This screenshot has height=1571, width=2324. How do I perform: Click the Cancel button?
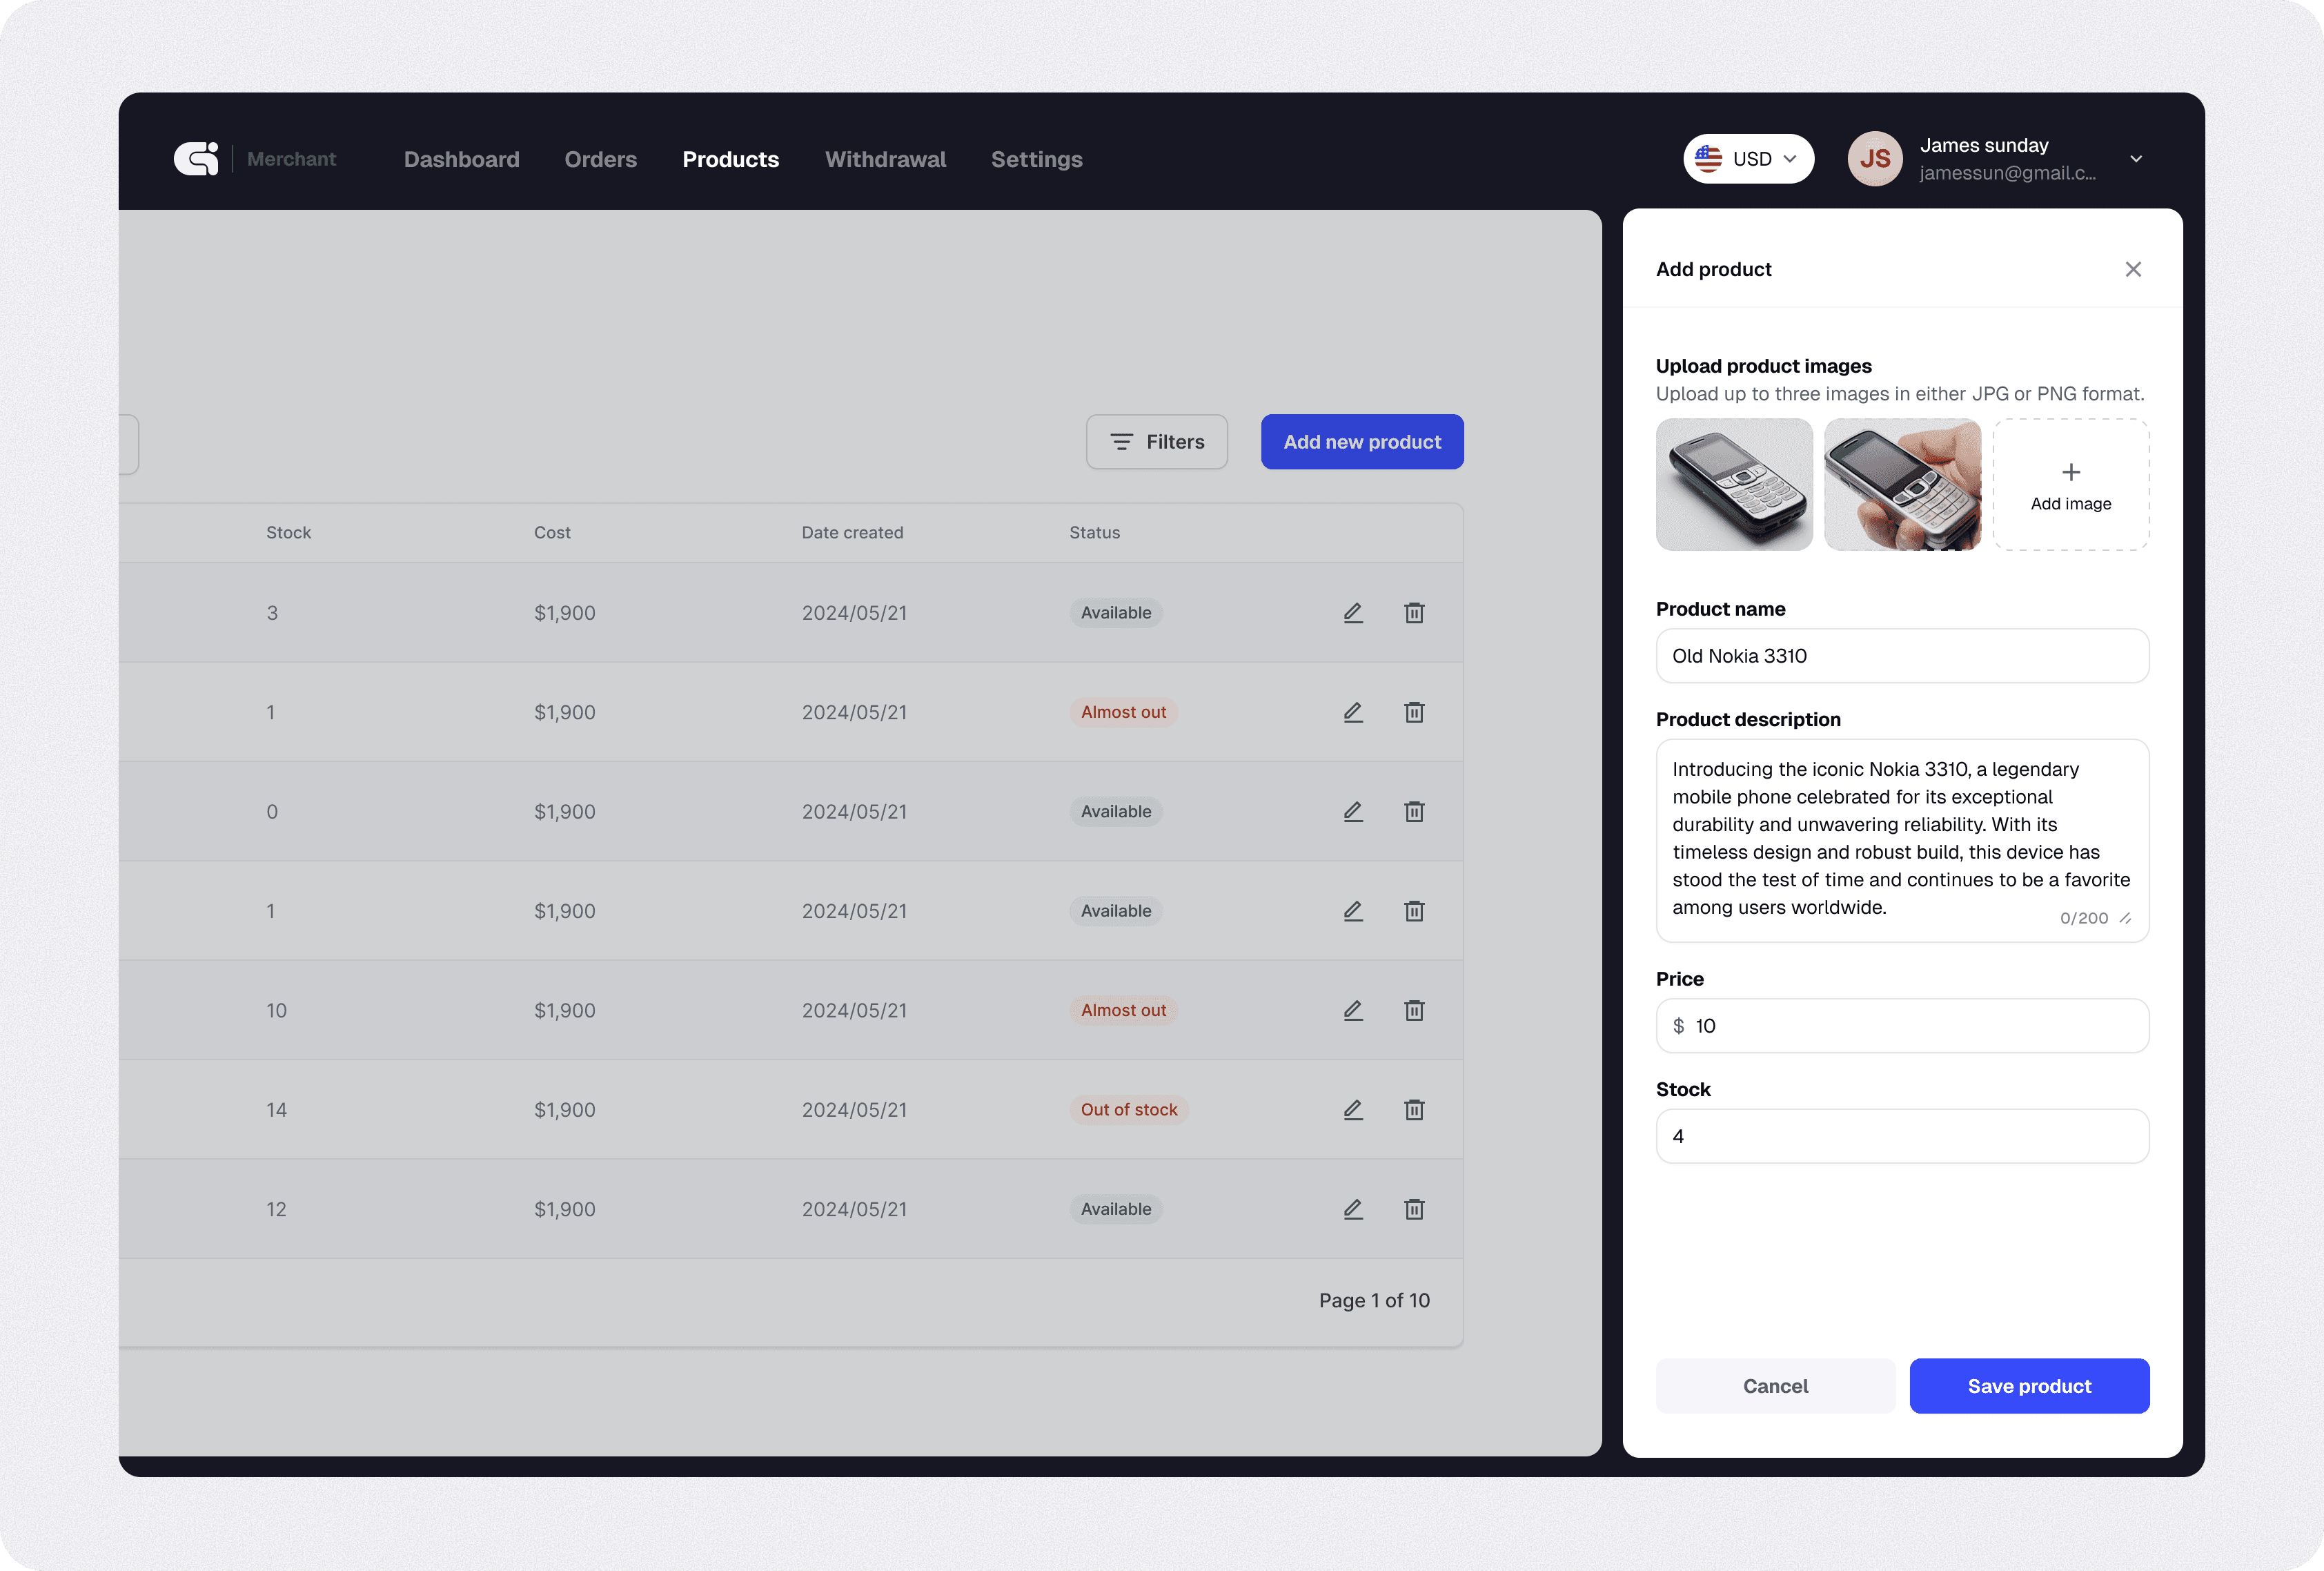pyautogui.click(x=1775, y=1386)
